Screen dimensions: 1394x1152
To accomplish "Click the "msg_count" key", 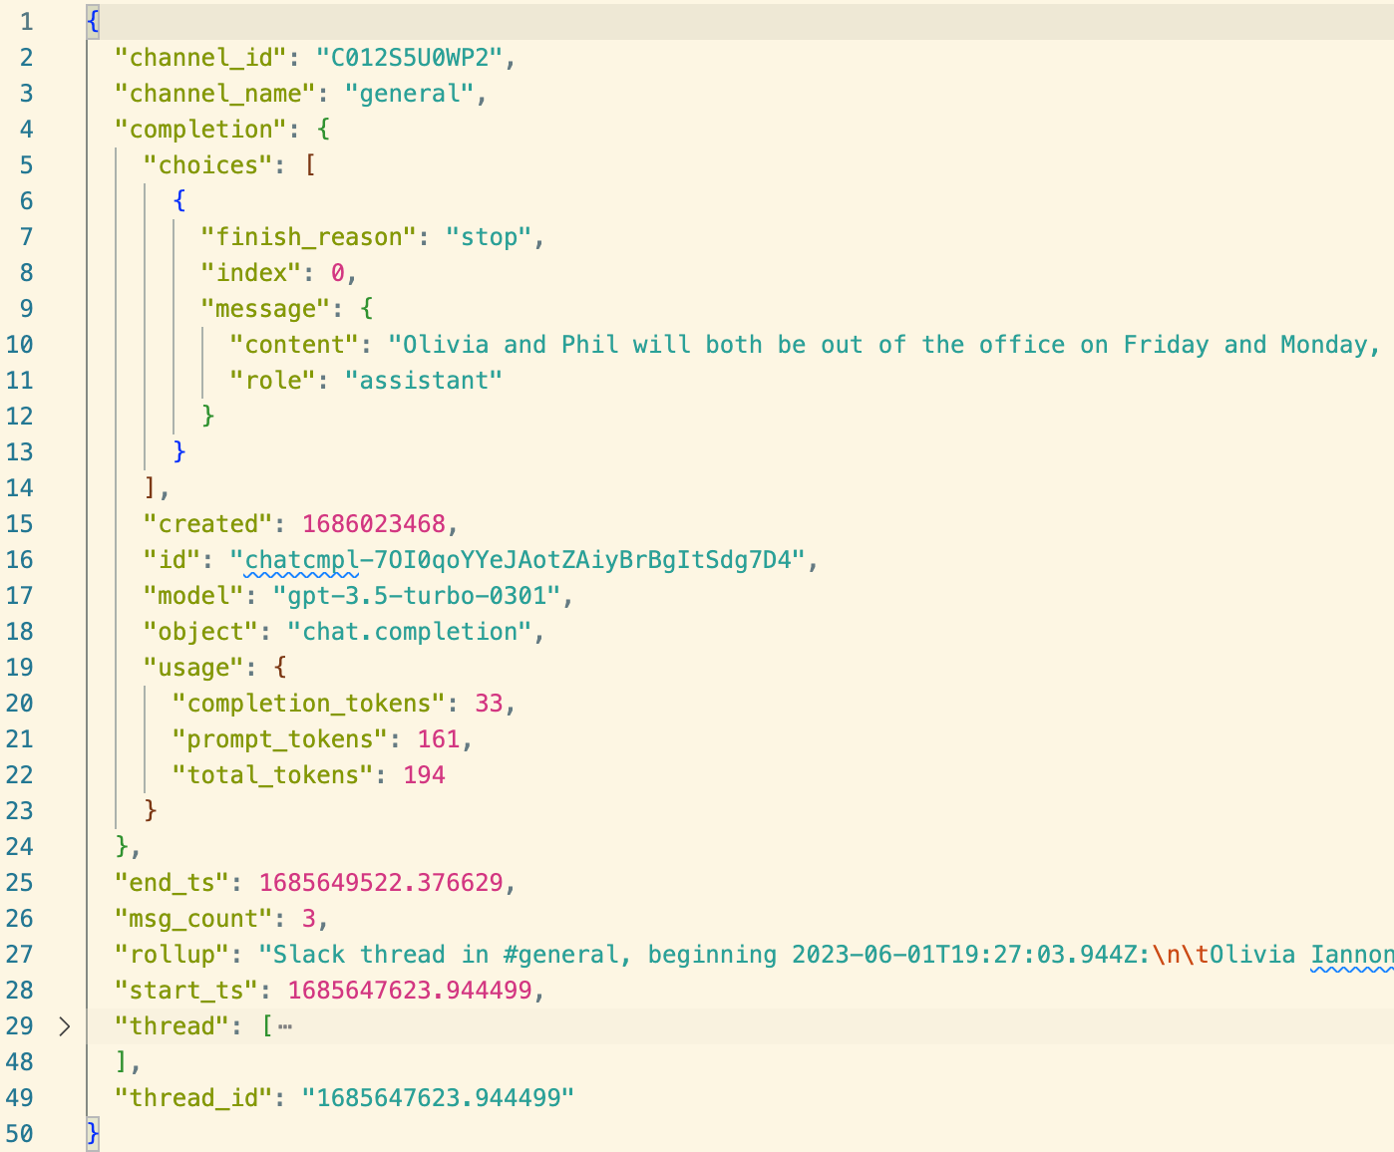I will pyautogui.click(x=194, y=919).
